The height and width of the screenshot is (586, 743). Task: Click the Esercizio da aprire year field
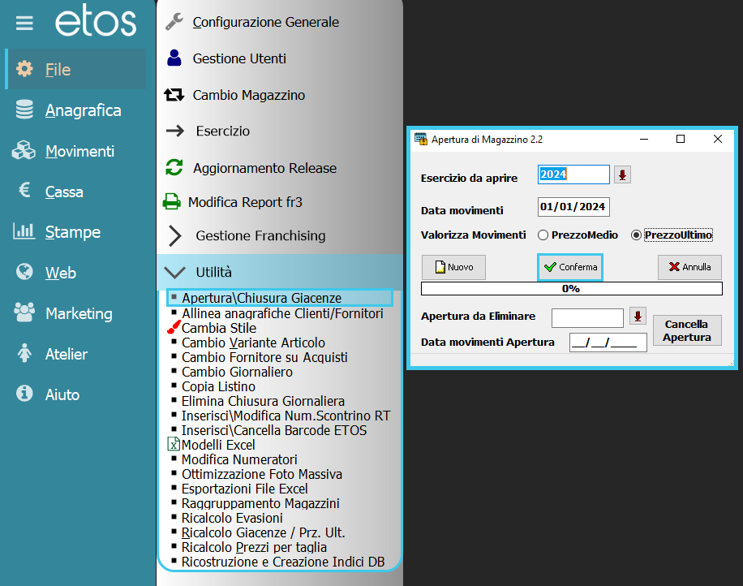point(573,175)
